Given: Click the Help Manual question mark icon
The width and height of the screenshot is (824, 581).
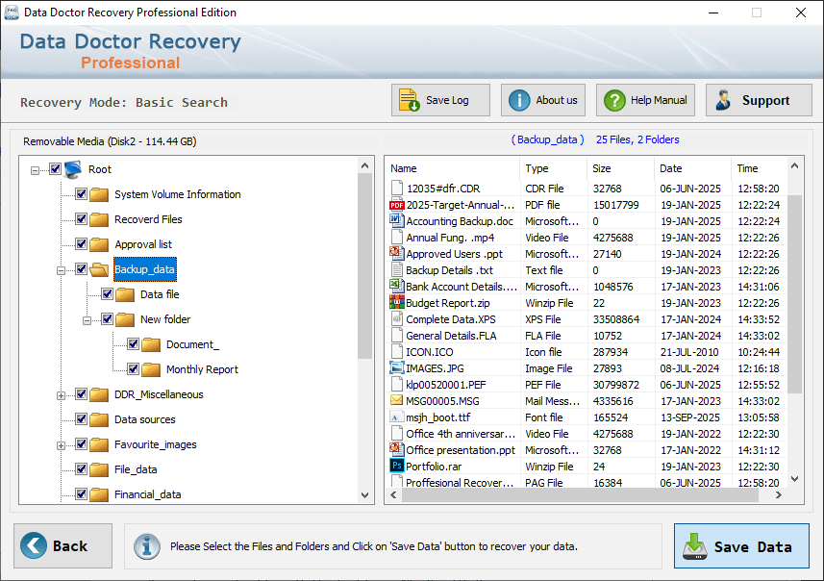Looking at the screenshot, I should (x=614, y=100).
